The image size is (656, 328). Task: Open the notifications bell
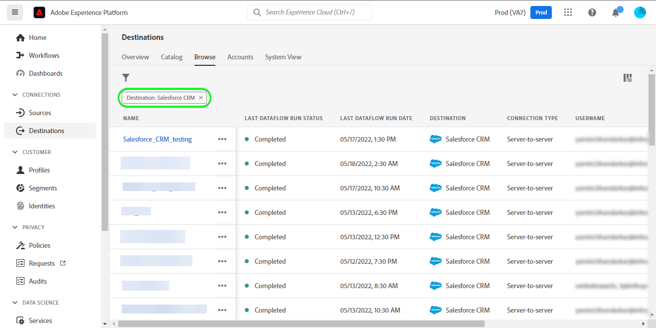coord(616,12)
